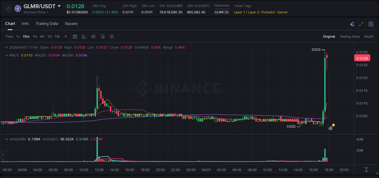Expand the timeframe options dropdown arrow
This screenshot has width=379, height=178.
tap(65, 36)
